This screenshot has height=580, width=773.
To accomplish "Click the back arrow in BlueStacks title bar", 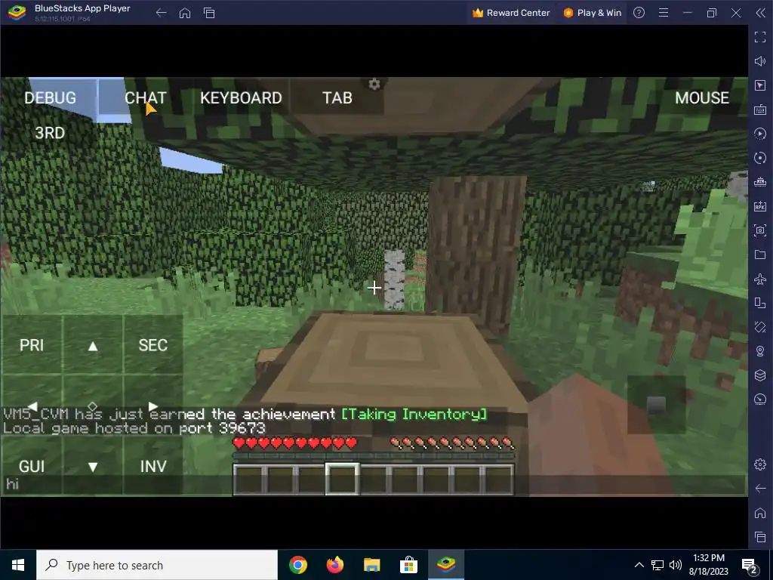I will click(162, 13).
